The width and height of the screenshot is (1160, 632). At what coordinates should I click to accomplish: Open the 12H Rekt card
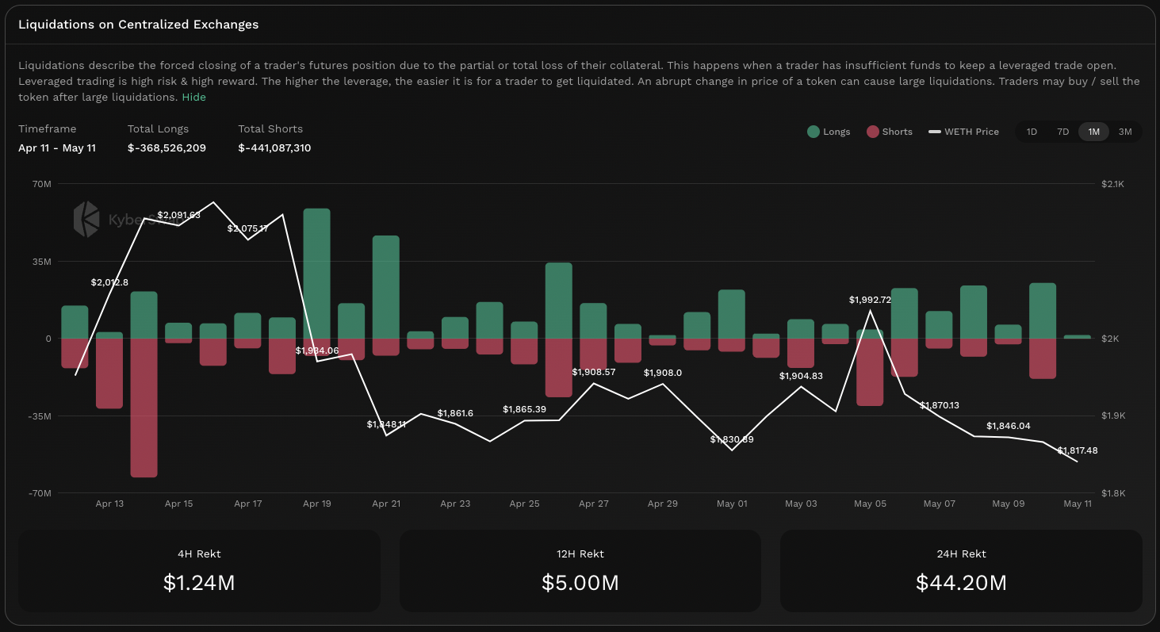[580, 571]
